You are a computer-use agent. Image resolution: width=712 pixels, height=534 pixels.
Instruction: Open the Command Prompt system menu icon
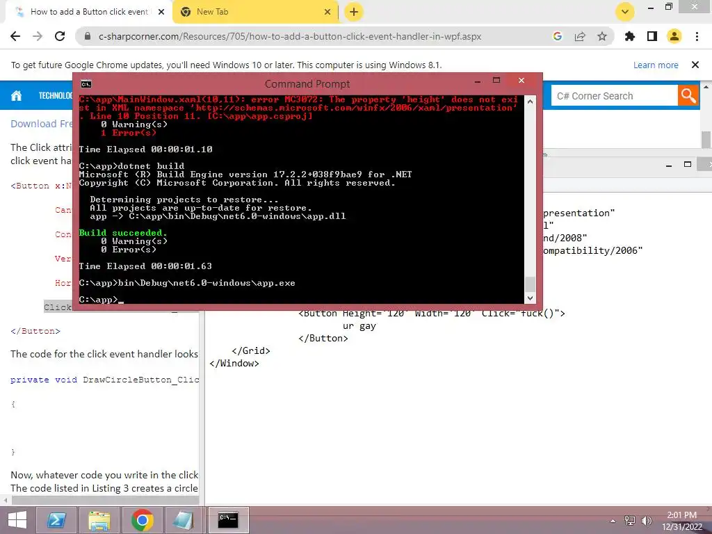(x=86, y=84)
